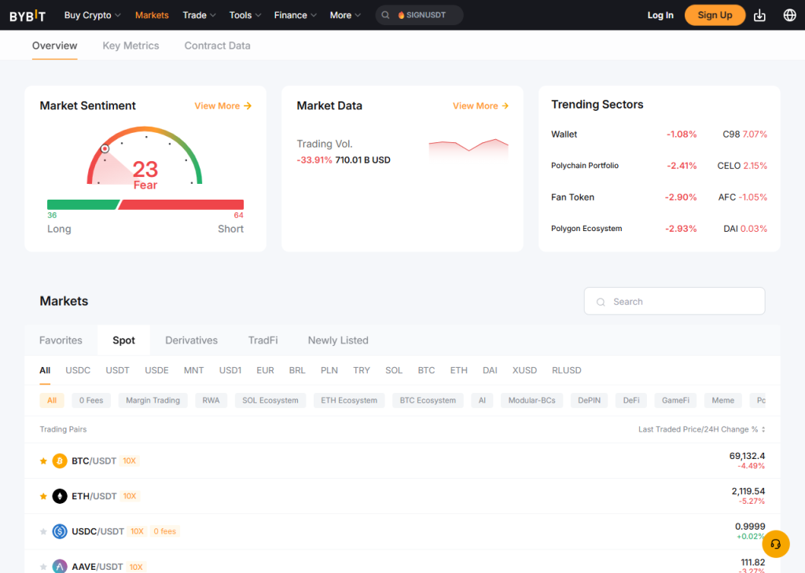Click the sort arrows beside 24H Change
Viewport: 805px width, 573px height.
tap(763, 429)
